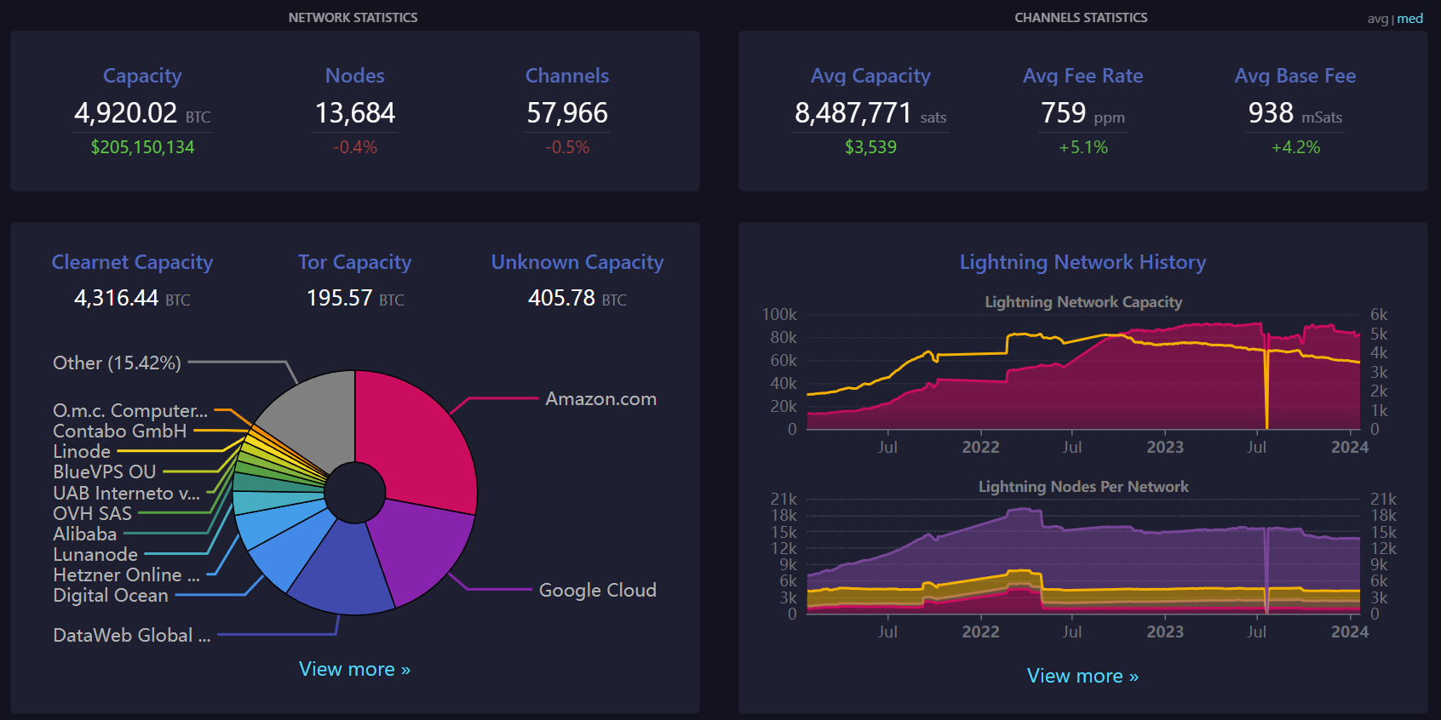Click the Capacity 4,920.02 BTC value

pyautogui.click(x=142, y=113)
